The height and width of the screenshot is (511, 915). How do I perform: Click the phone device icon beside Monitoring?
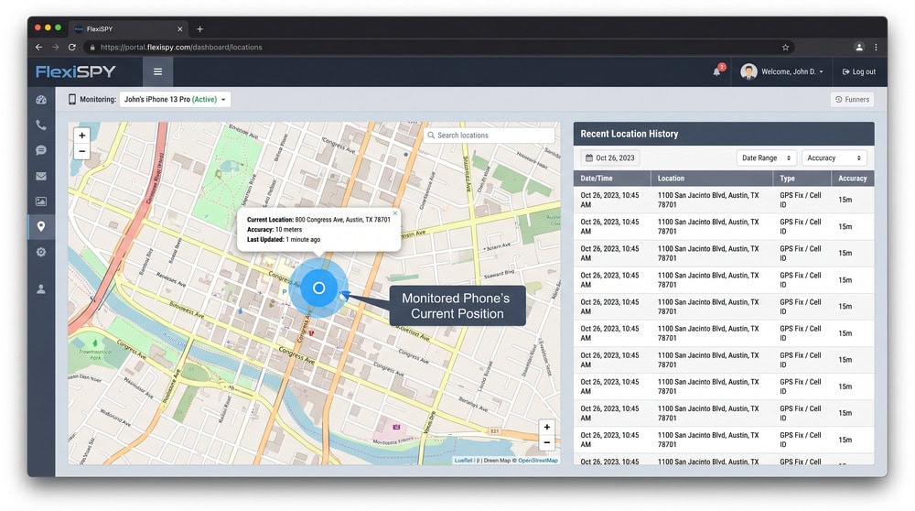(x=71, y=99)
